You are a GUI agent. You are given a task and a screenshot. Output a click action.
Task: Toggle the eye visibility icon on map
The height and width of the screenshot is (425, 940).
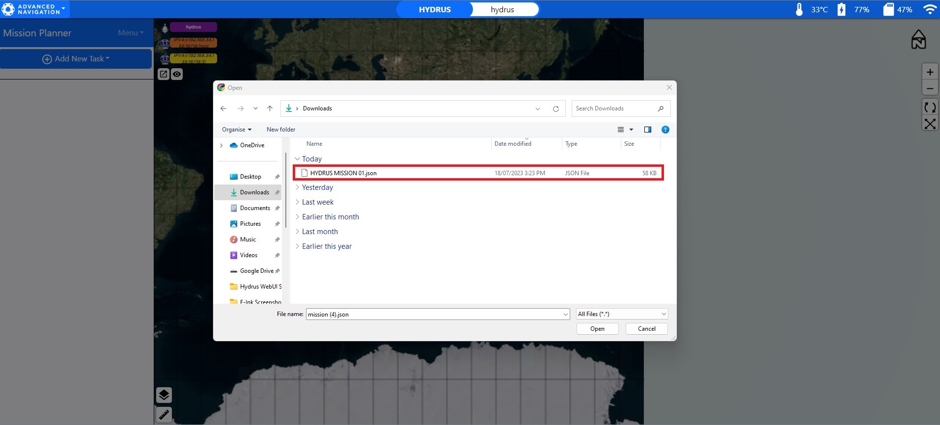pos(177,74)
